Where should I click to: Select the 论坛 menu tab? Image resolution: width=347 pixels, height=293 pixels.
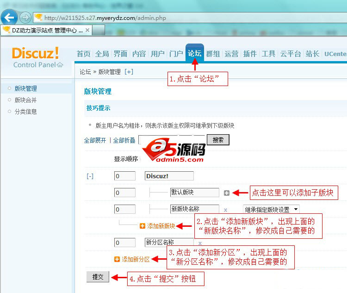coord(194,53)
